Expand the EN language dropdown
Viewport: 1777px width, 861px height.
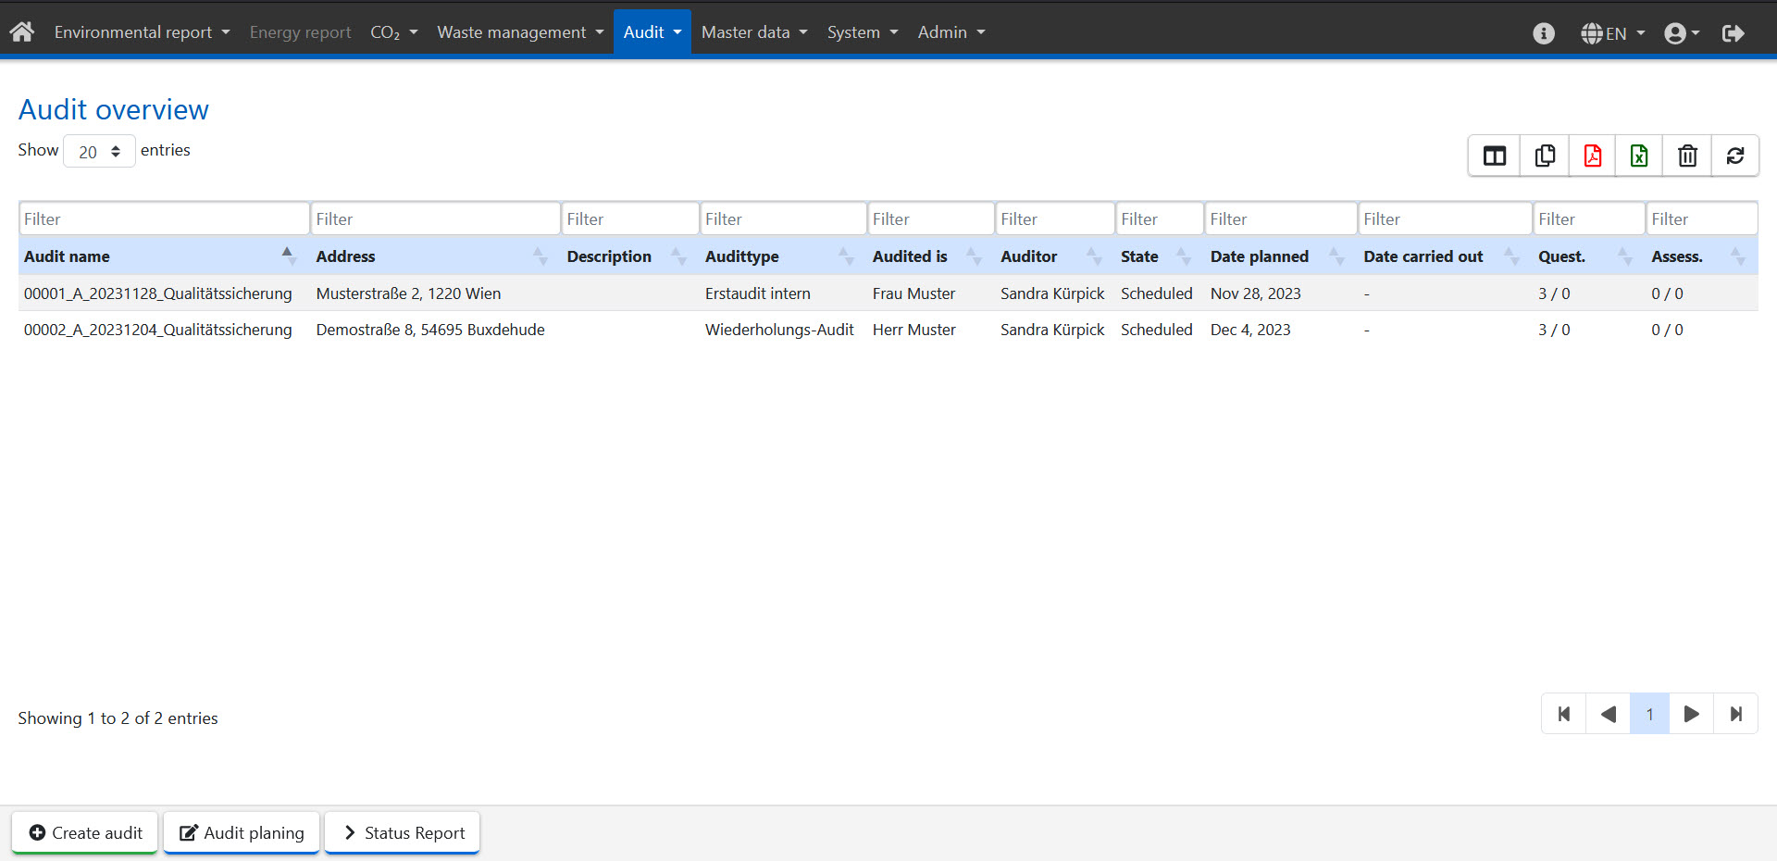(x=1612, y=33)
